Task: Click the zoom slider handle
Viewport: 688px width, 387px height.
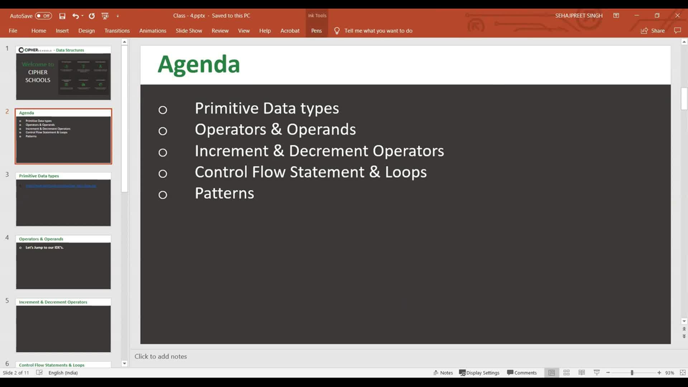Action: pyautogui.click(x=632, y=373)
